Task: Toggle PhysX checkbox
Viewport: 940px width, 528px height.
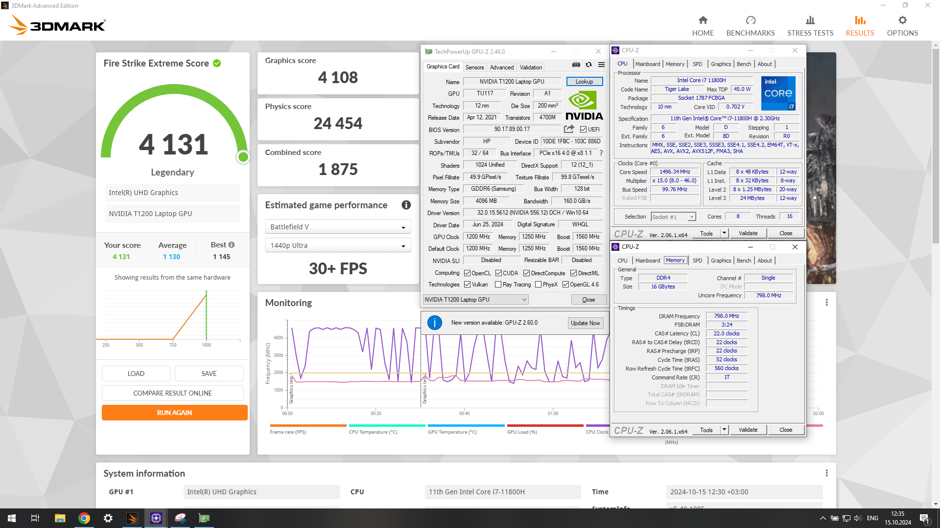Action: coord(538,285)
